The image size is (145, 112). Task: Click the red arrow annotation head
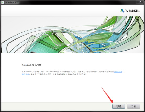click(112, 102)
